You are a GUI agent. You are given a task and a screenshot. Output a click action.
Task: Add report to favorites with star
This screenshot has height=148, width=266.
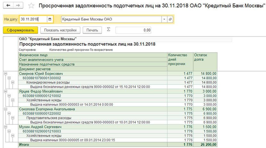(31, 6)
